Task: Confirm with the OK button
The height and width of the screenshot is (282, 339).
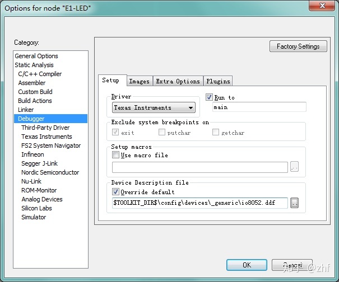Action: click(x=247, y=265)
